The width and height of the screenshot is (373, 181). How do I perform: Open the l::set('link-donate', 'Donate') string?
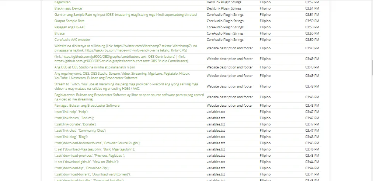pyautogui.click(x=76, y=124)
